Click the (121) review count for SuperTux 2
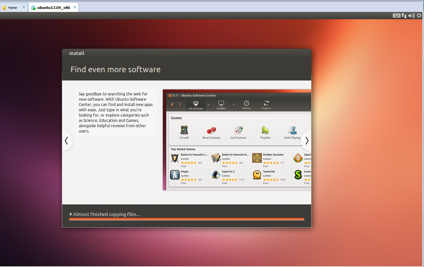 [x=242, y=180]
